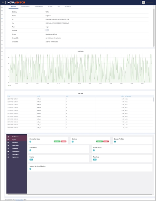Click the Nova Vector footer link

point(19,200)
